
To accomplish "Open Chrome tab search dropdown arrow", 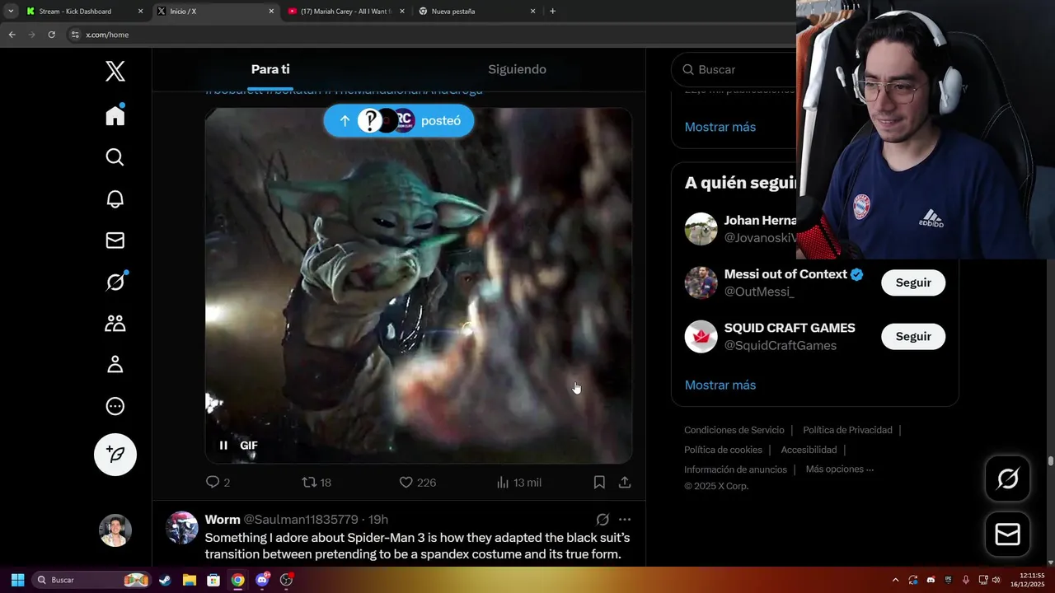I will [11, 12].
